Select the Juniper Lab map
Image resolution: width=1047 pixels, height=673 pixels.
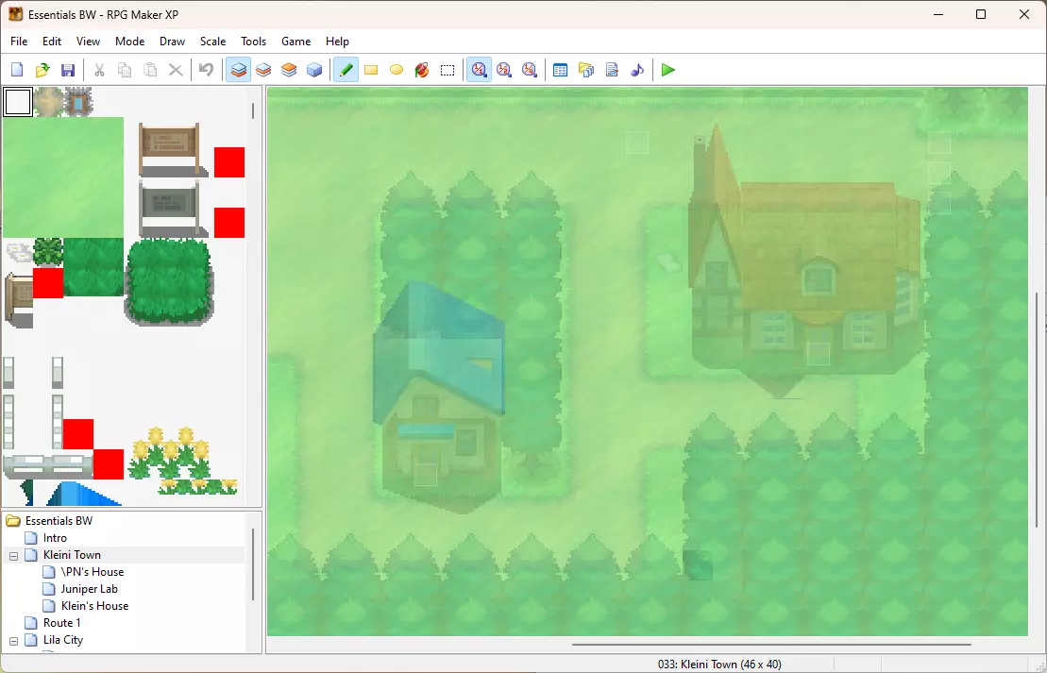pyautogui.click(x=89, y=589)
